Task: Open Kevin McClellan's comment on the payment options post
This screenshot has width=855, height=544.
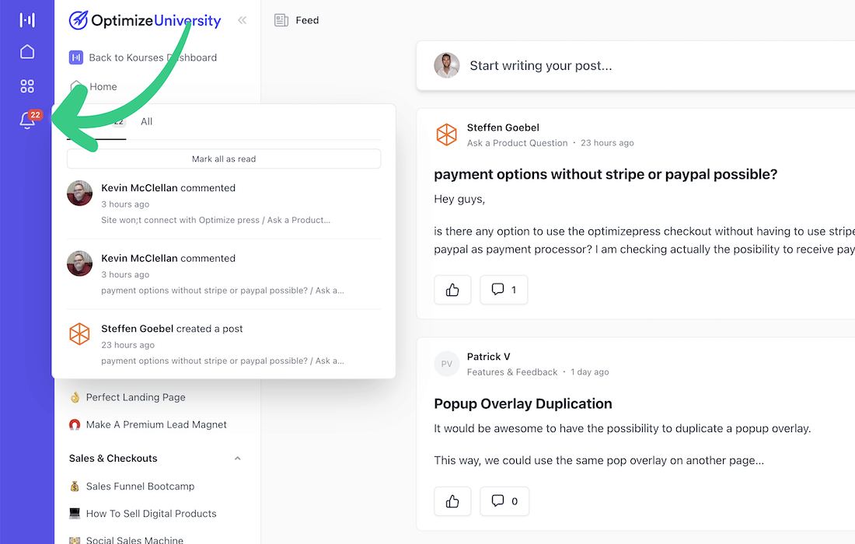Action: click(224, 274)
